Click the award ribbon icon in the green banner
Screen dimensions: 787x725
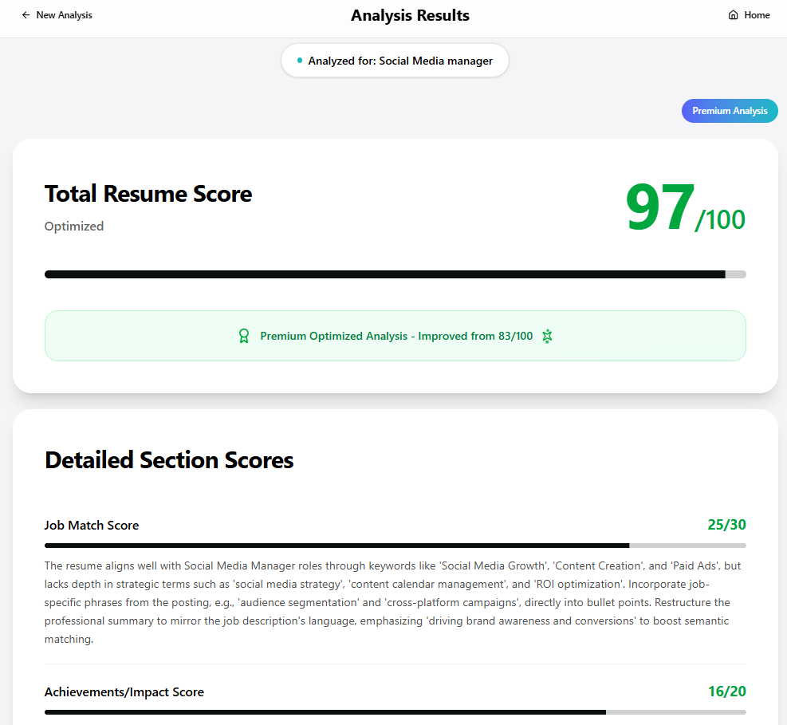(x=244, y=336)
